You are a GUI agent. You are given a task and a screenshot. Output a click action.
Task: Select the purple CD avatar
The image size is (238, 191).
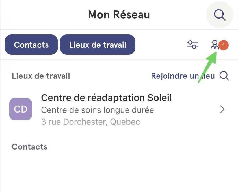[21, 109]
